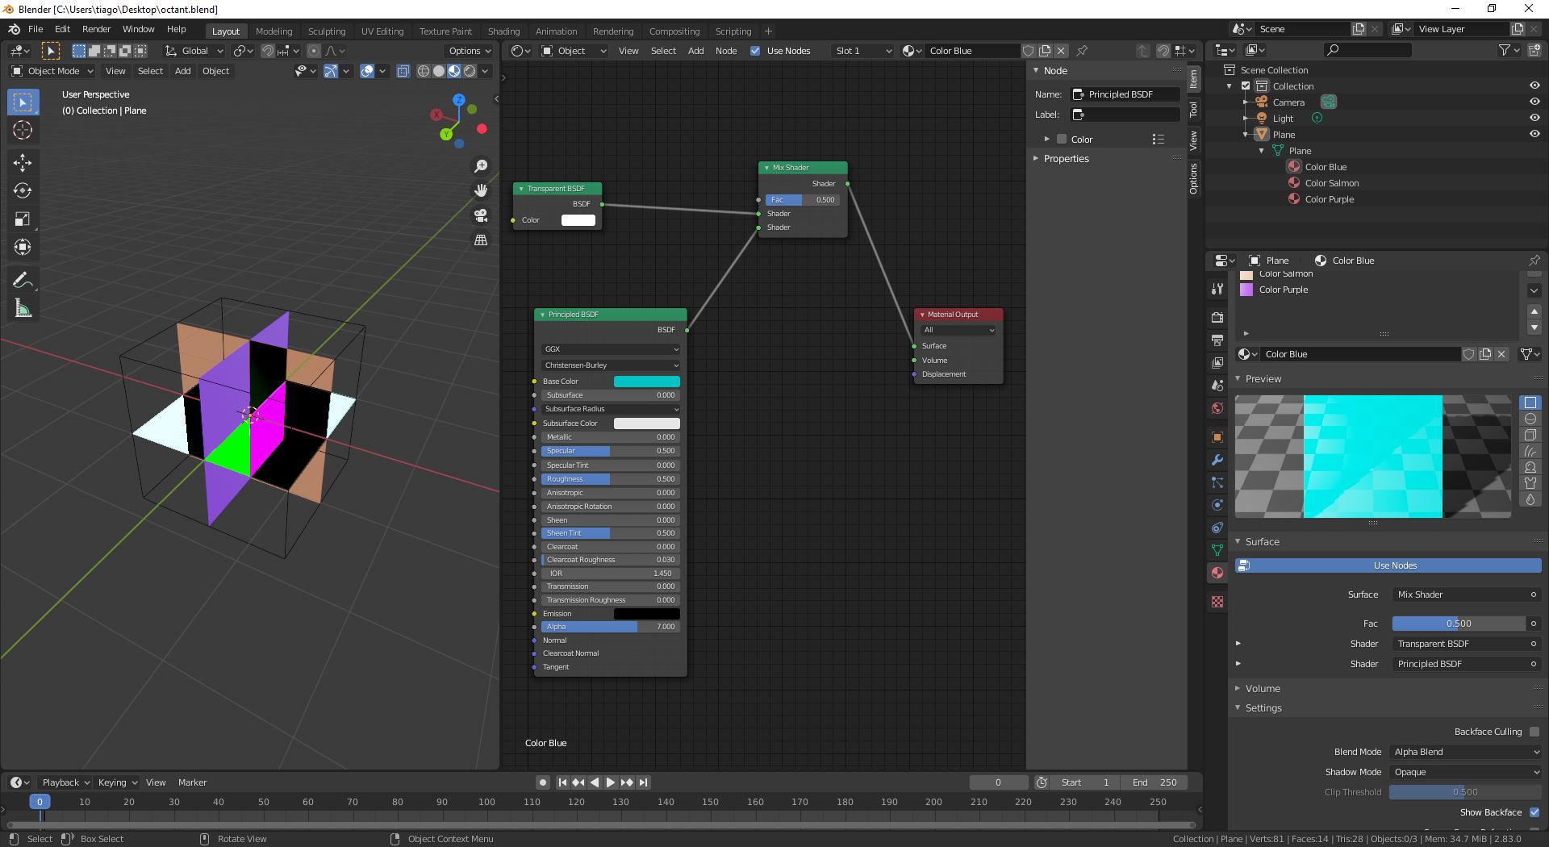Select sphere preview shape icon
This screenshot has height=847, width=1549.
click(x=1530, y=419)
